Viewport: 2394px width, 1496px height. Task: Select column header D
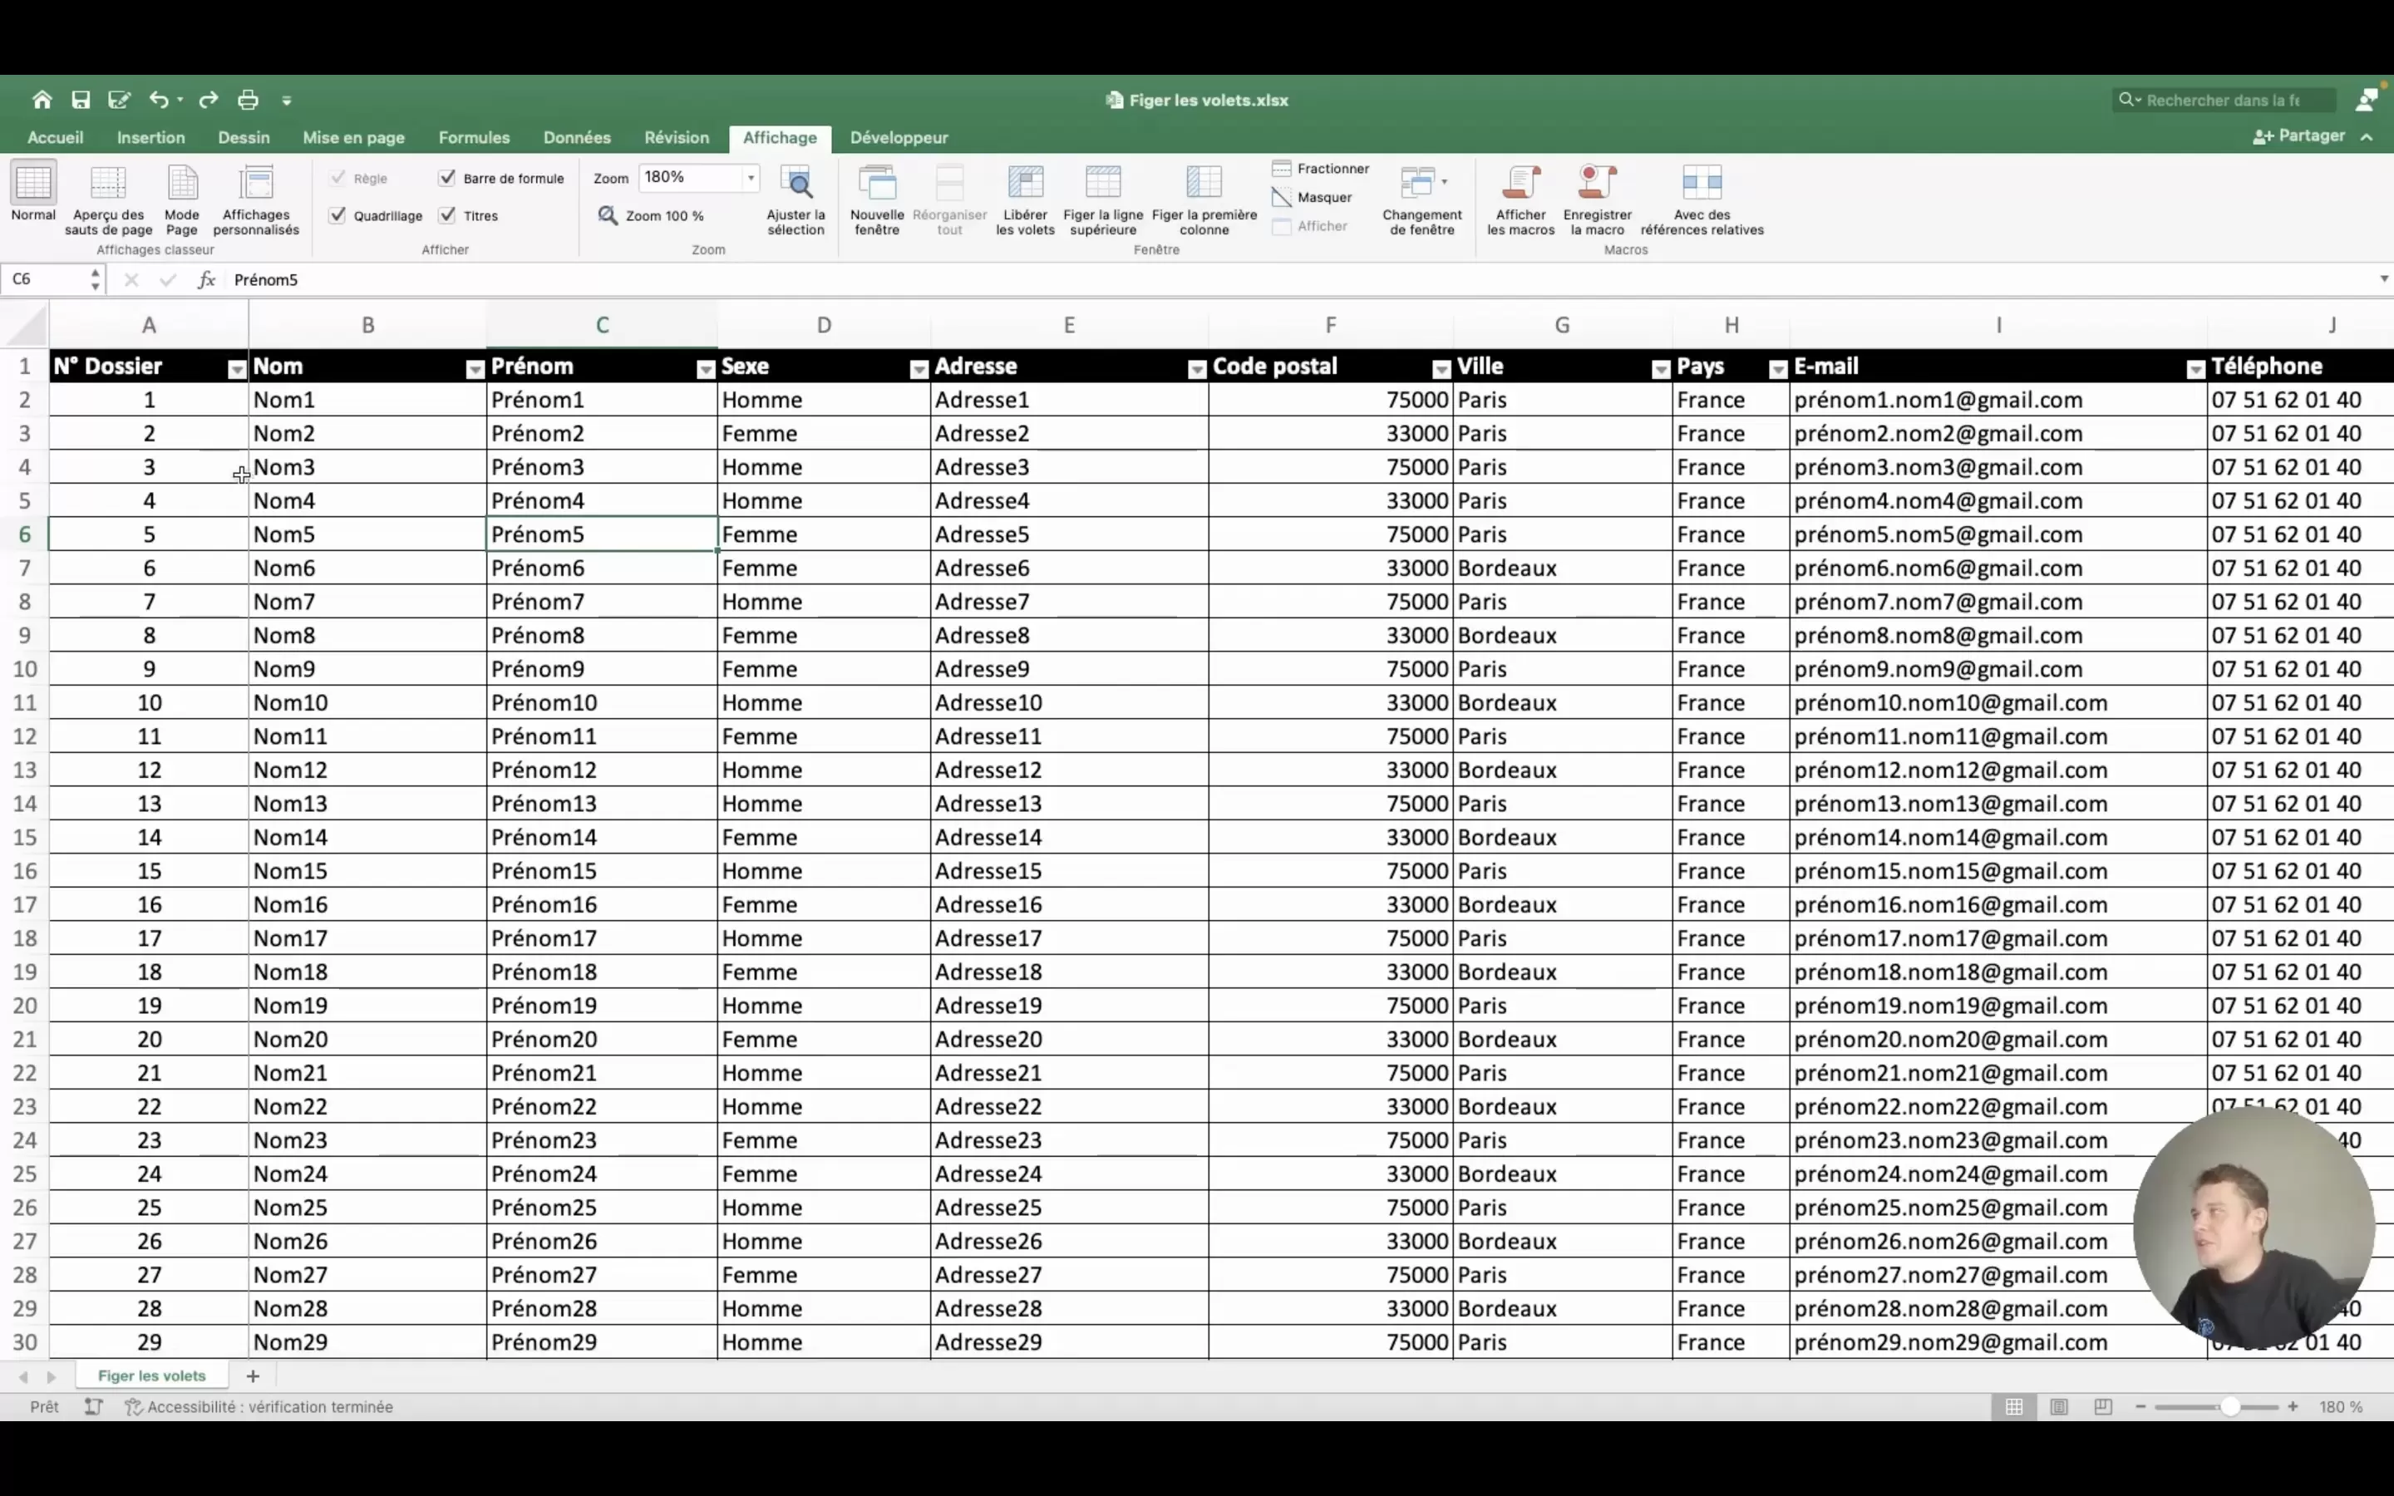[x=824, y=326]
